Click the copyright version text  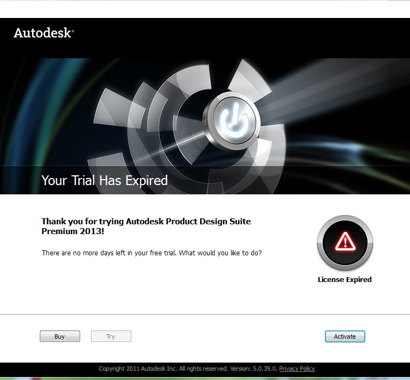188,369
